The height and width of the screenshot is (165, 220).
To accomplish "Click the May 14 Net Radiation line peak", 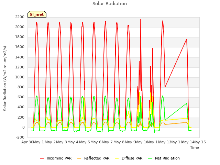I will click(187, 103).
